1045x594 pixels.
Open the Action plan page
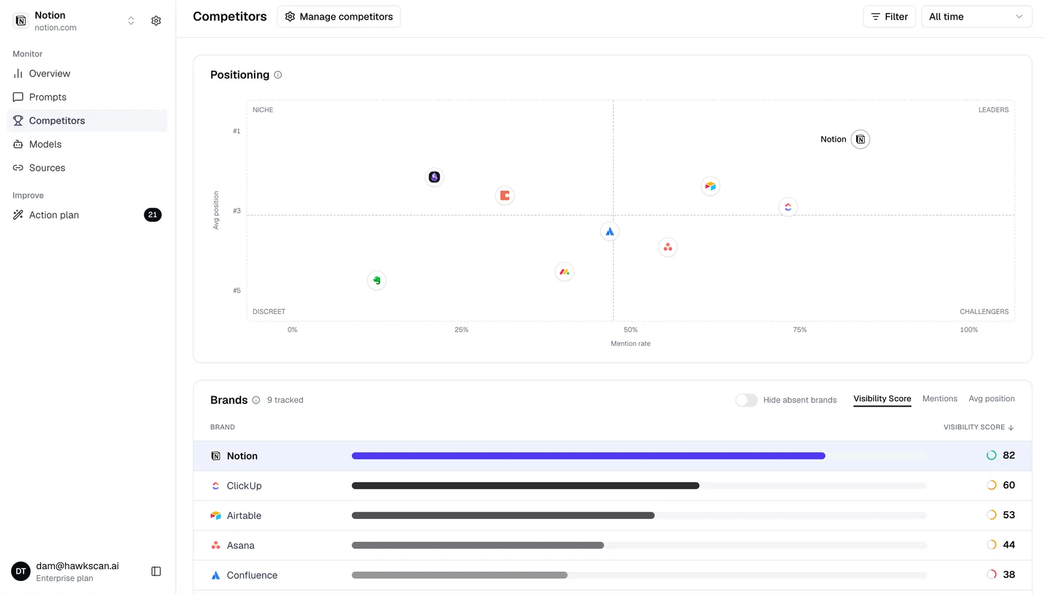pyautogui.click(x=87, y=215)
